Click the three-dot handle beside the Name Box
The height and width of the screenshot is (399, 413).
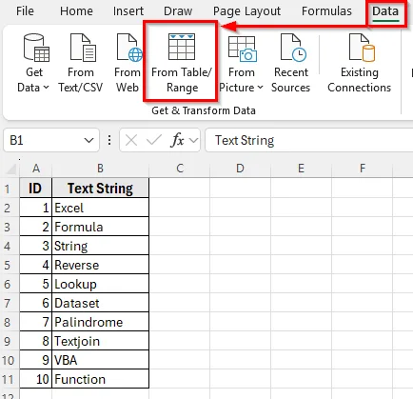click(x=109, y=140)
